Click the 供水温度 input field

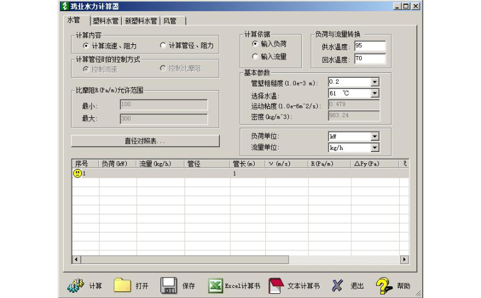point(370,46)
